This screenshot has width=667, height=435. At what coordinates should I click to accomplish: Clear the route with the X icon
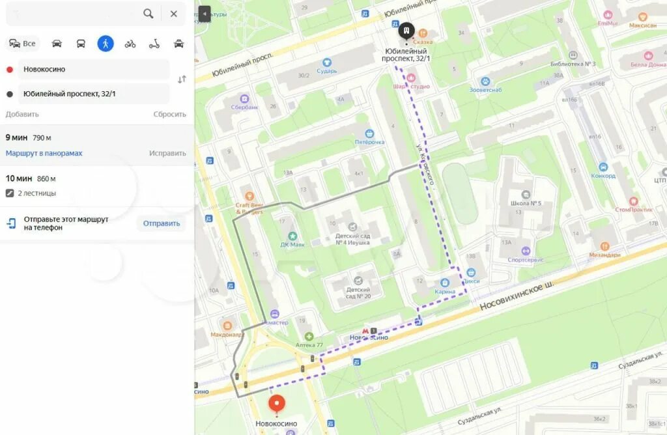click(x=173, y=14)
